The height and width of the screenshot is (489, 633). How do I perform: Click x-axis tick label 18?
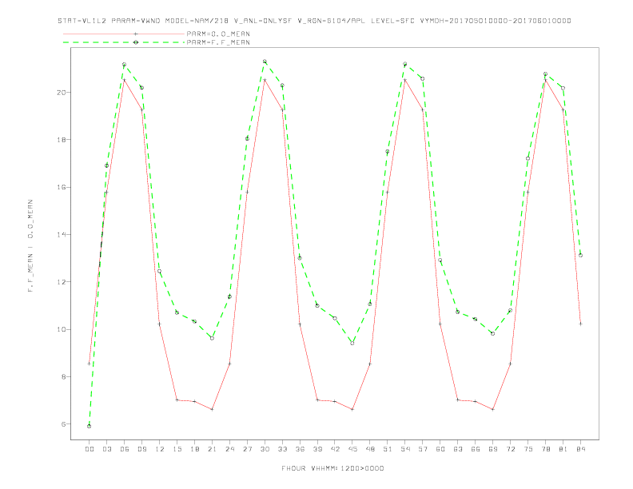pos(194,449)
